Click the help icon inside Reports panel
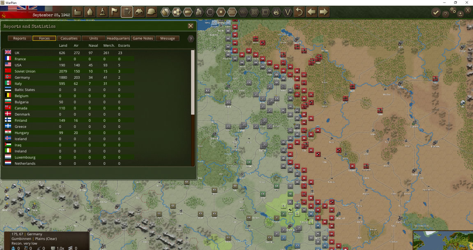473x250 pixels. [x=191, y=39]
